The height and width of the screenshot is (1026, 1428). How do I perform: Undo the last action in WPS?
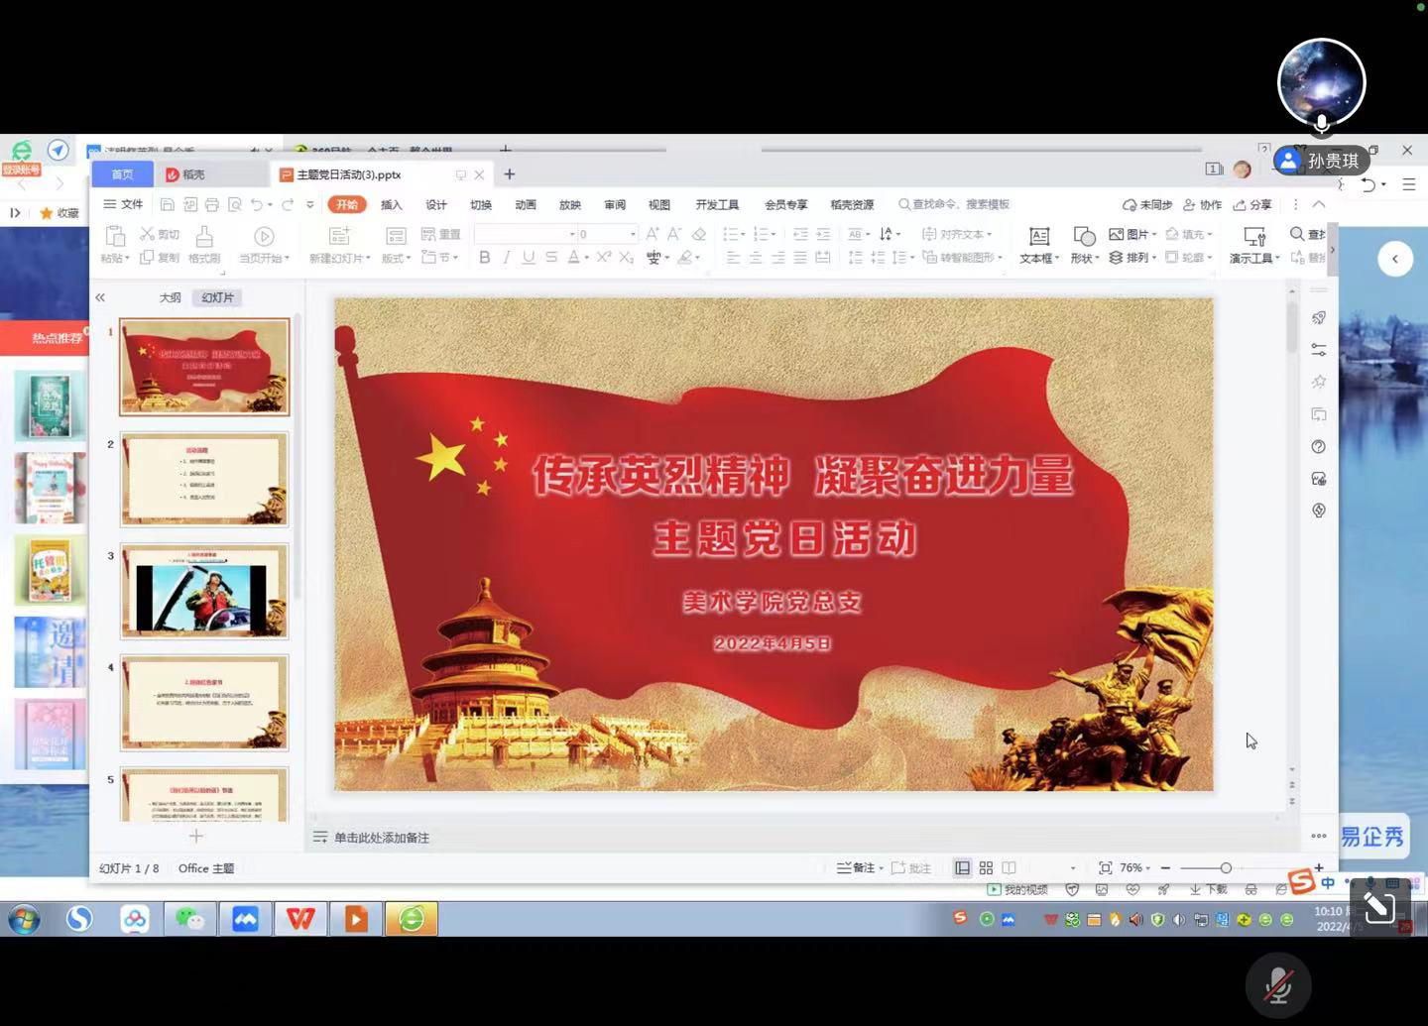tap(257, 204)
